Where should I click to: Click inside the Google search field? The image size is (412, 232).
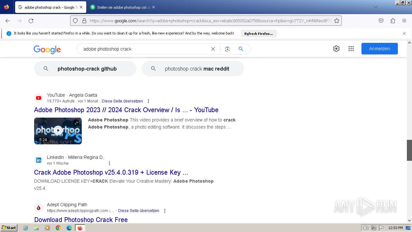coord(145,49)
